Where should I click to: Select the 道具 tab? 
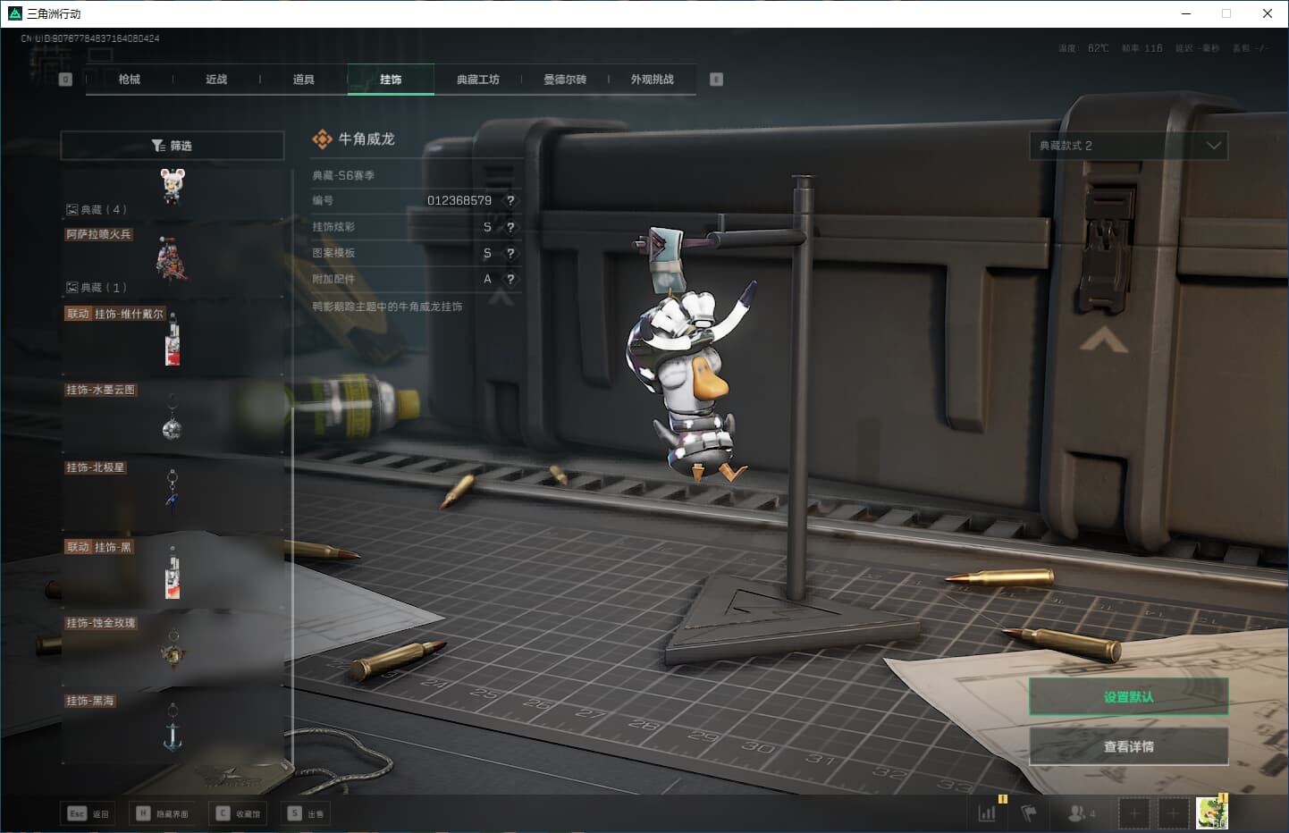[304, 80]
